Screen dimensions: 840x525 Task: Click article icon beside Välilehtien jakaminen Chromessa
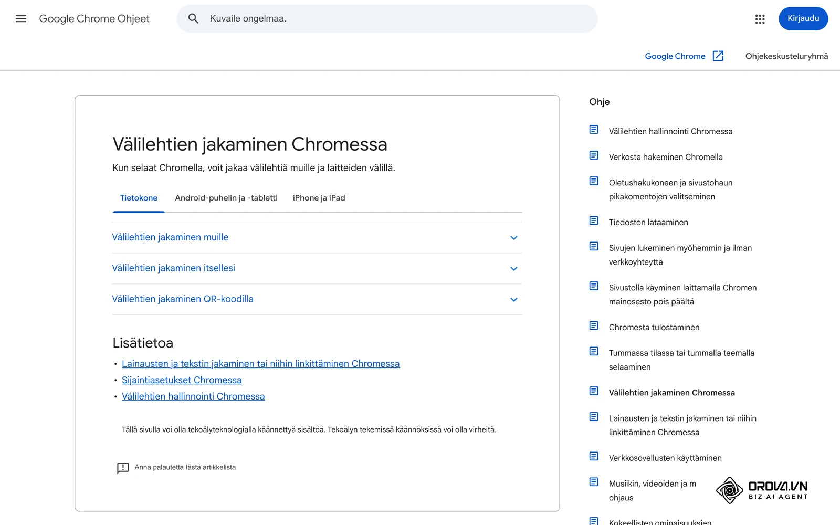[594, 391]
